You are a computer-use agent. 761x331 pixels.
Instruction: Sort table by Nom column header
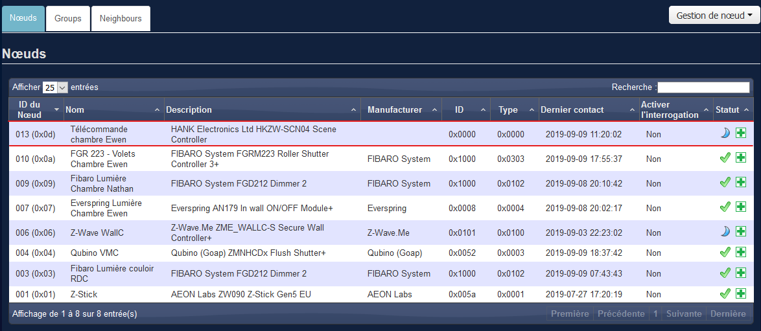pos(114,109)
